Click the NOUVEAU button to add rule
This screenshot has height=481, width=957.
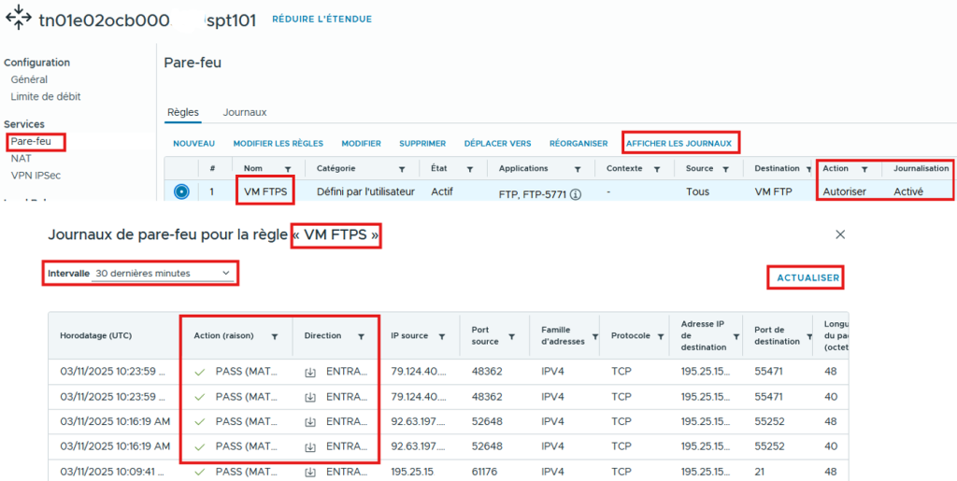pos(193,143)
